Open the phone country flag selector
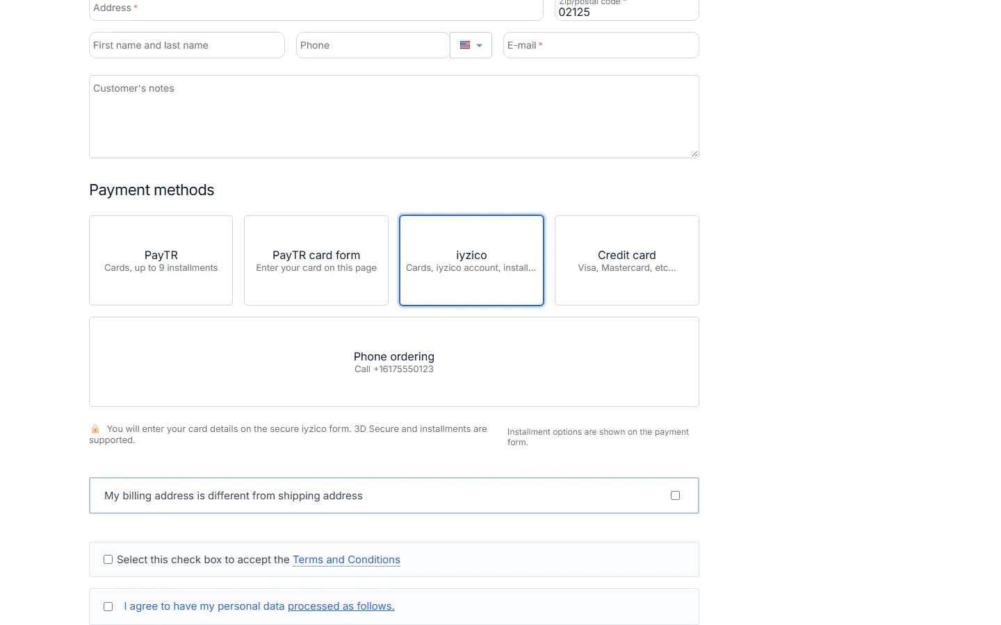Image resolution: width=1001 pixels, height=625 pixels. click(471, 45)
